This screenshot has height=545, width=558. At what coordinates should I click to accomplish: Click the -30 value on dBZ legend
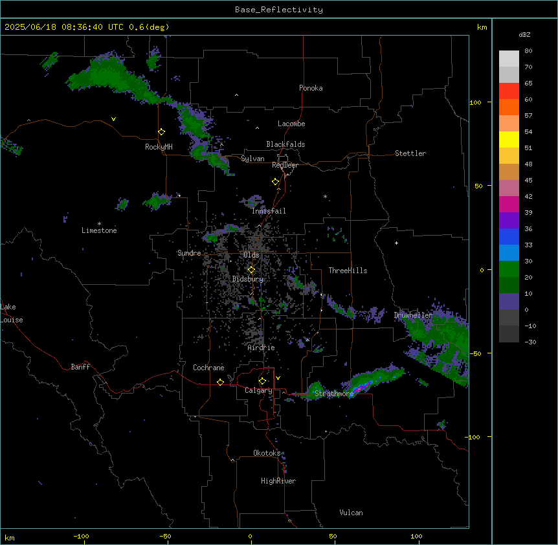click(x=530, y=342)
